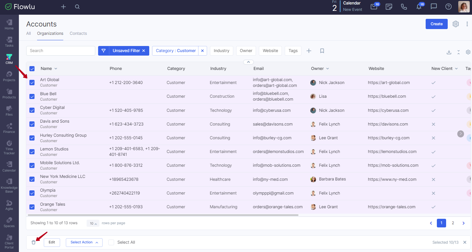
Task: Click the plus quick-create icon in top bar
Action: (63, 7)
